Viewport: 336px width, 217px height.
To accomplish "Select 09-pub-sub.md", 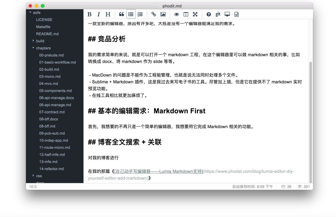I will [52, 133].
